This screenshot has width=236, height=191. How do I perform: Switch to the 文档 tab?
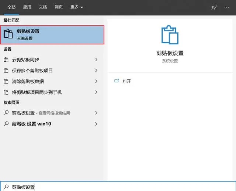(43, 7)
